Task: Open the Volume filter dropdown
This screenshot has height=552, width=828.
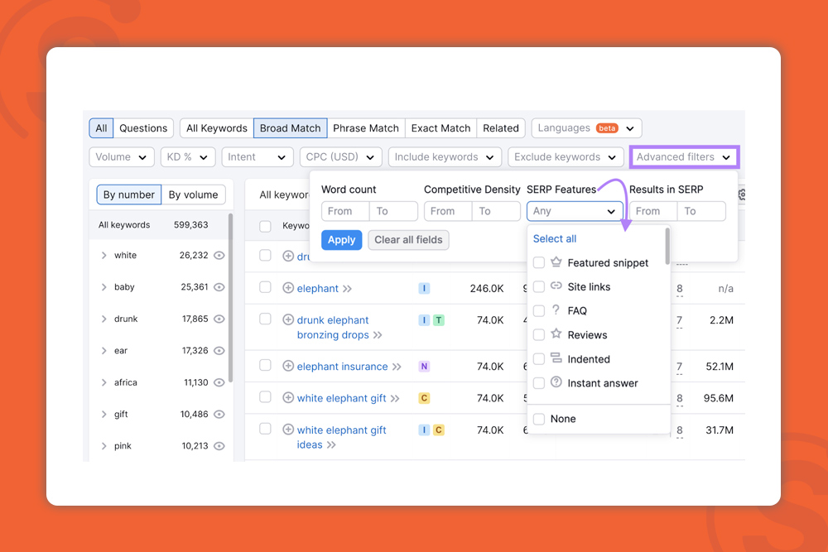Action: point(122,156)
